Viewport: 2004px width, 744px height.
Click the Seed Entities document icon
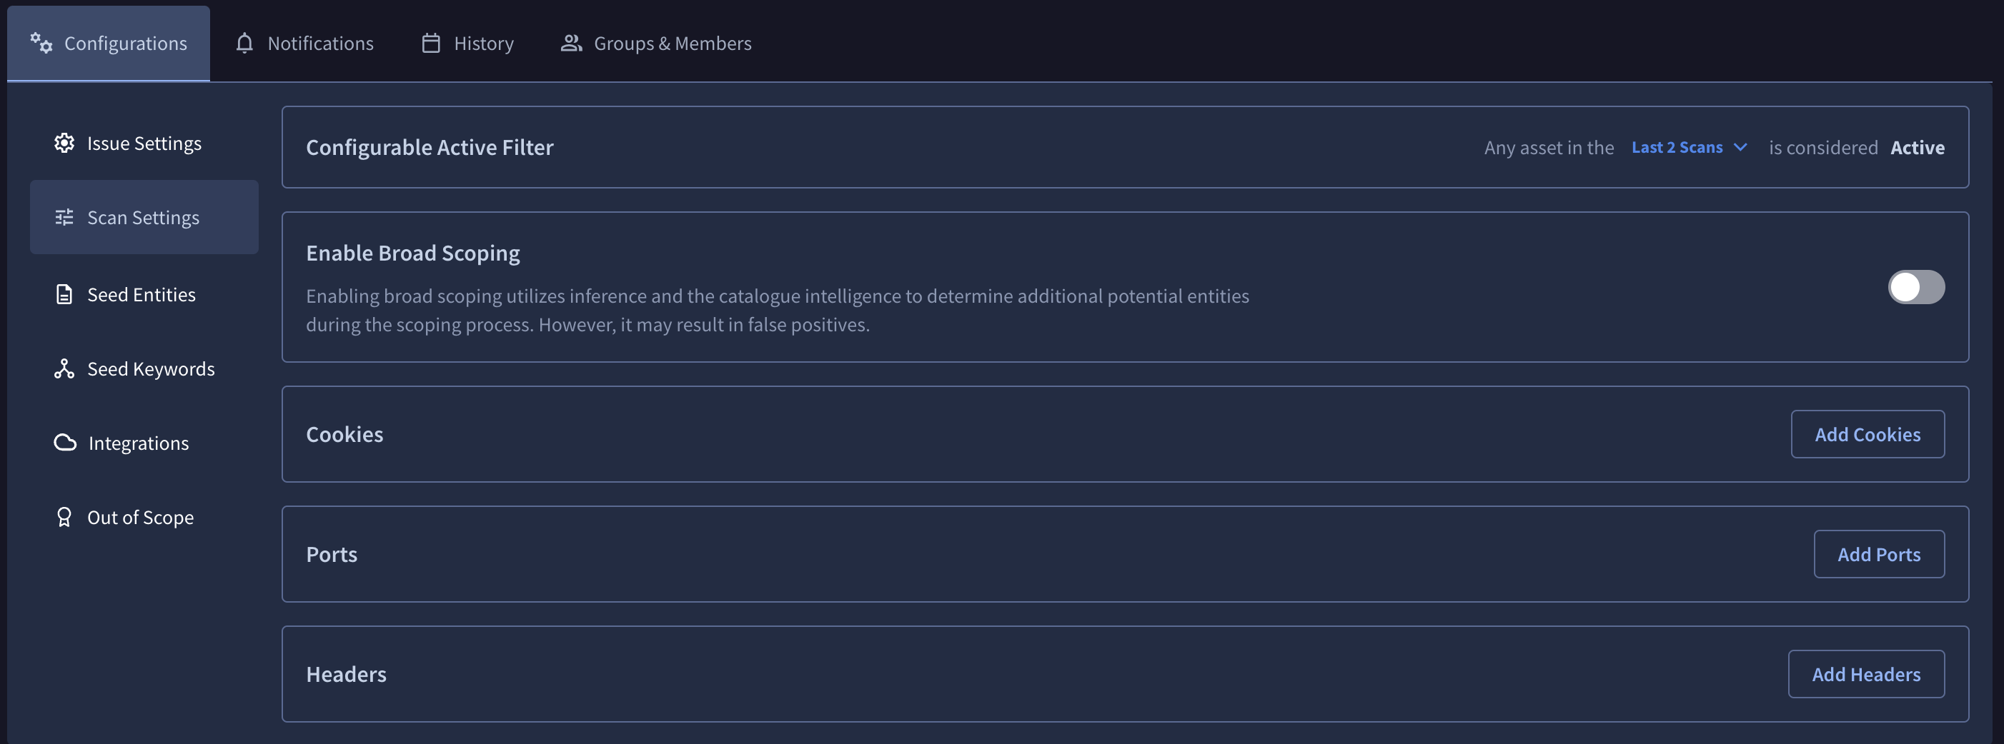(64, 295)
